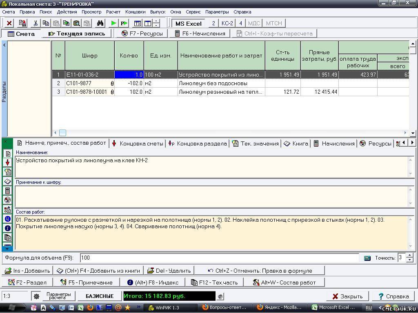Click horizontal scrollbar thumb under table
This screenshot has height=313, width=418.
[x=62, y=132]
